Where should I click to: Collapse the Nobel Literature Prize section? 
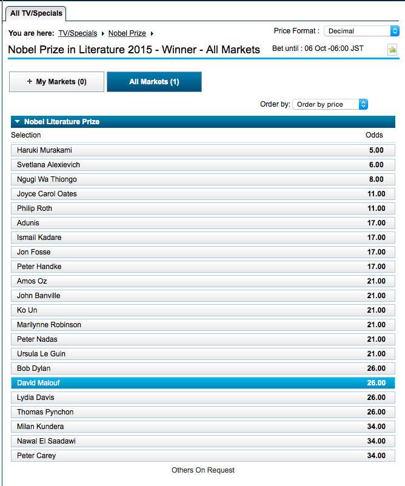pos(18,122)
